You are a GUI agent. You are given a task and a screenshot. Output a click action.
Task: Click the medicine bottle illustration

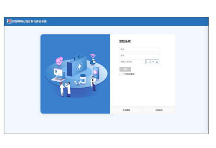pos(83,79)
